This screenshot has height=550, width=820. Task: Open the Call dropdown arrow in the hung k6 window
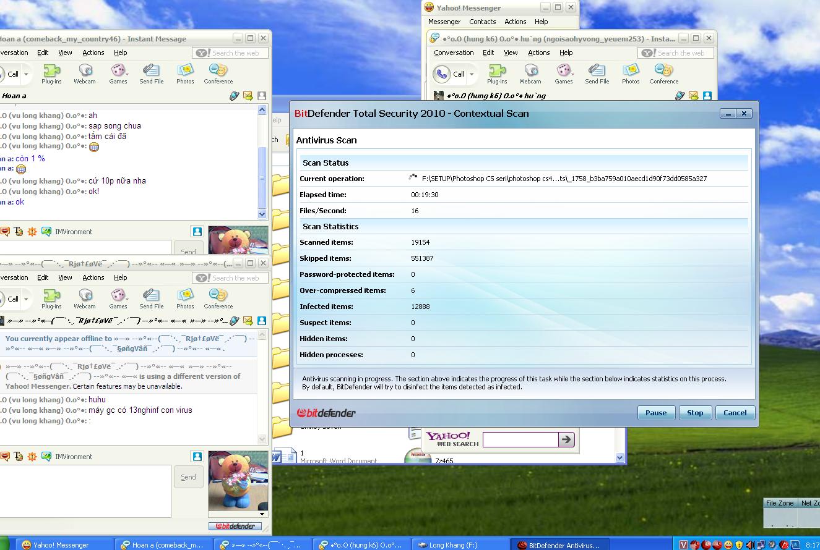(x=472, y=74)
